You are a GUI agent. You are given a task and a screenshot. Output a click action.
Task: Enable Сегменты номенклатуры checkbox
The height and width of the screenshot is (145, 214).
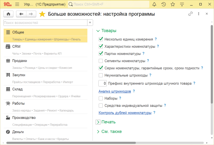pyautogui.click(x=101, y=61)
